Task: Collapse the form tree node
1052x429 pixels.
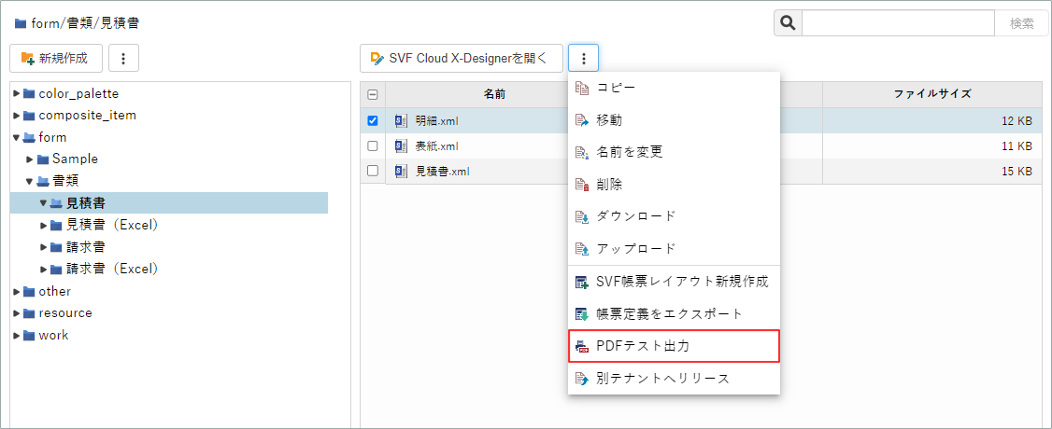Action: click(x=17, y=137)
